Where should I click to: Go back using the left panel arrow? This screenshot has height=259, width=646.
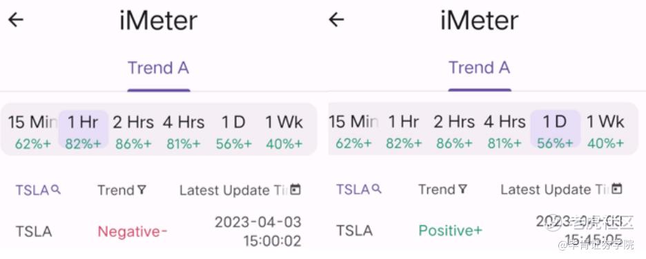point(16,20)
